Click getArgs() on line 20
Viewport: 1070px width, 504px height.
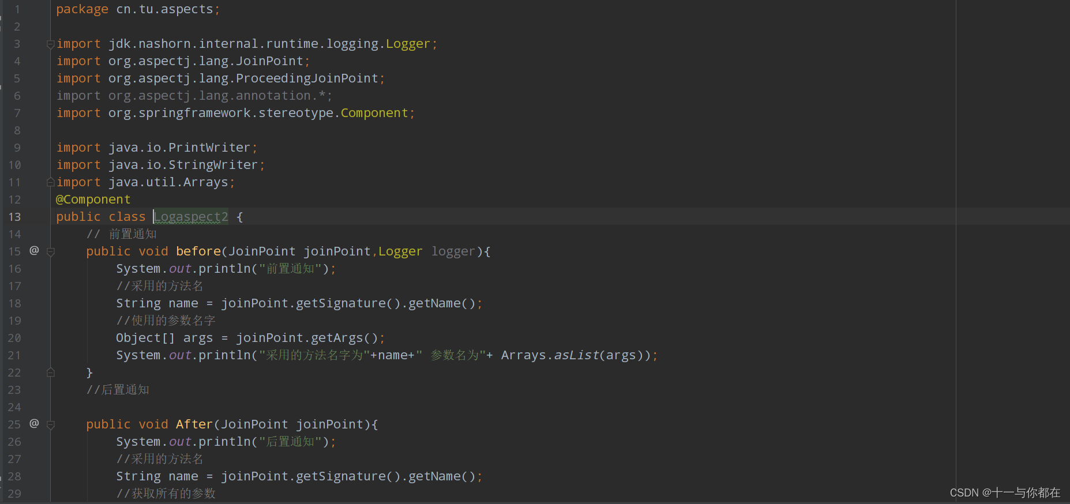pyautogui.click(x=344, y=338)
